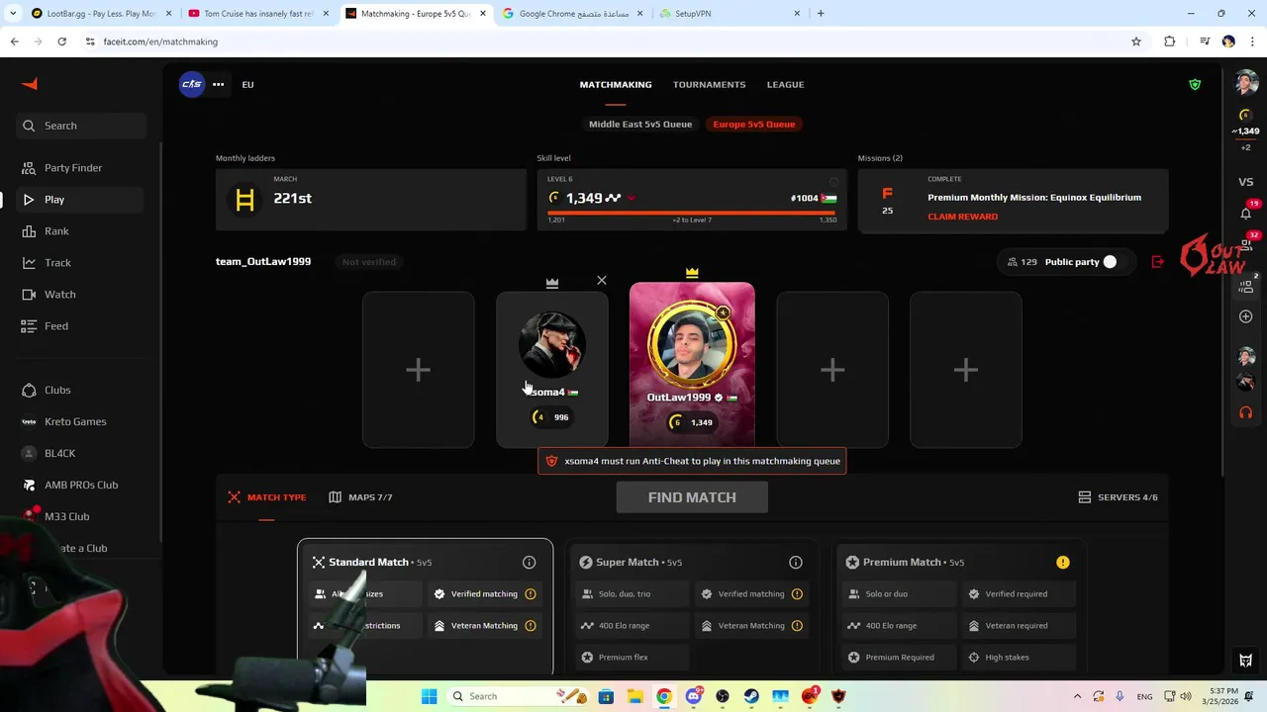Click the CS2 game selector icon

point(191,84)
